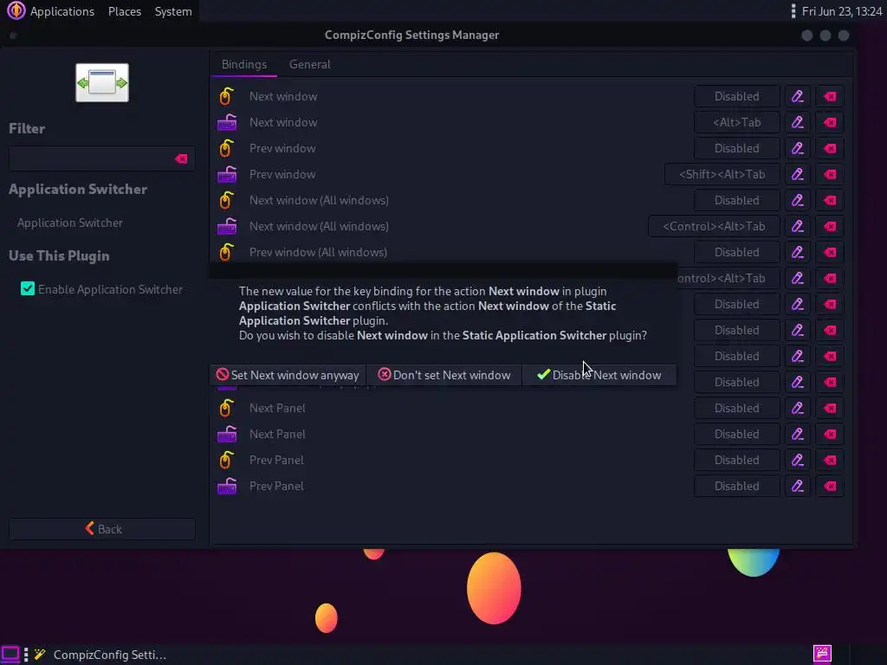Clear the Filter field with the red icon
Viewport: 887px width, 665px height.
point(181,159)
